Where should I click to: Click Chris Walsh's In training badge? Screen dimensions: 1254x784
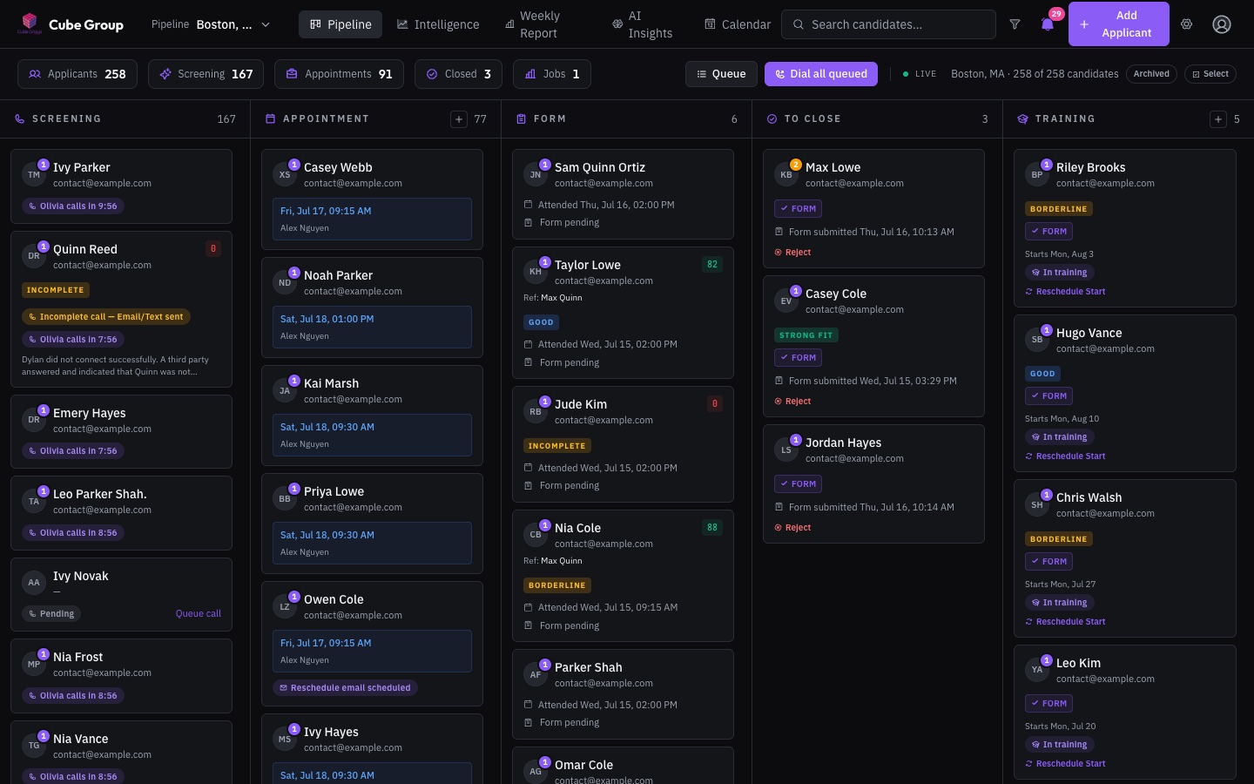tap(1059, 603)
